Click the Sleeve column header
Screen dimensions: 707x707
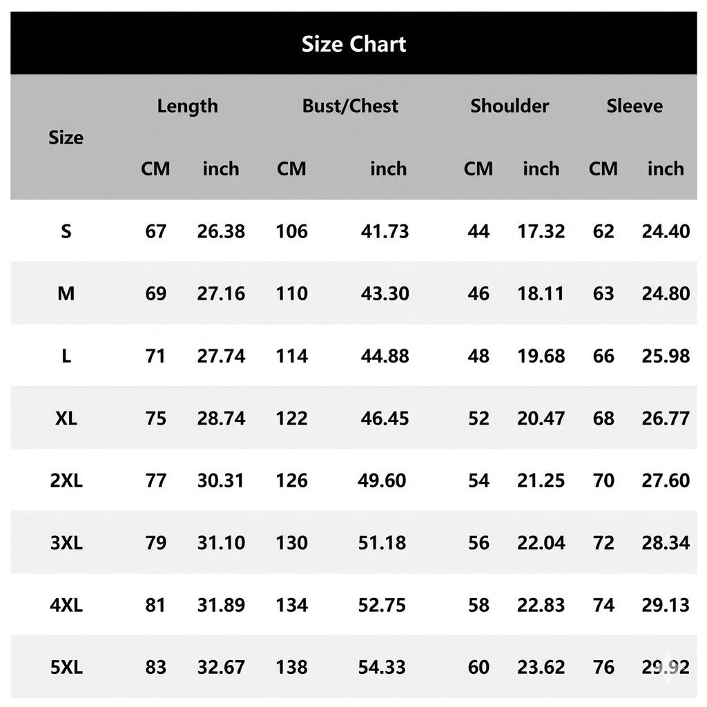coord(635,106)
